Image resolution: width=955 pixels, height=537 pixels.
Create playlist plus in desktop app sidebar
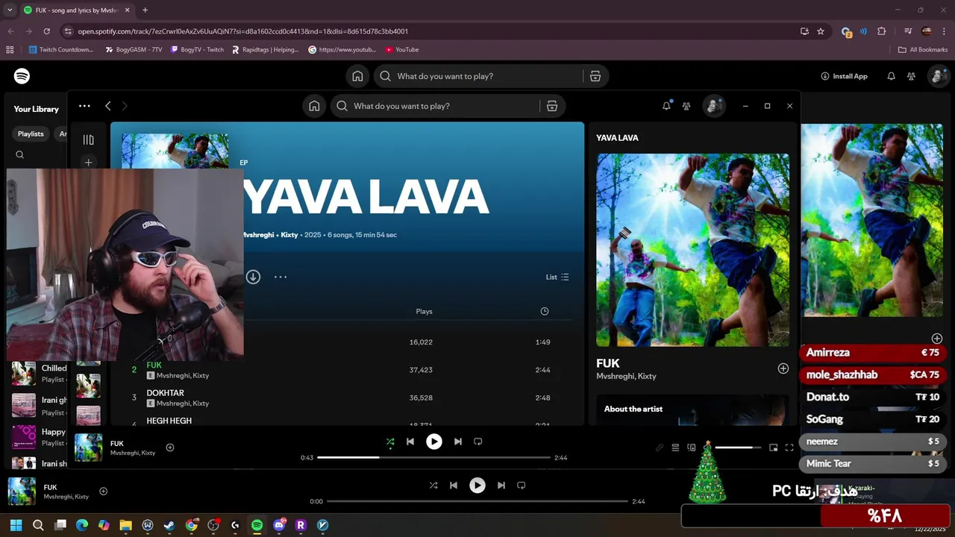pyautogui.click(x=88, y=163)
